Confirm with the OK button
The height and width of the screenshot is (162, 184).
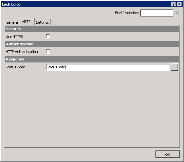point(168,154)
